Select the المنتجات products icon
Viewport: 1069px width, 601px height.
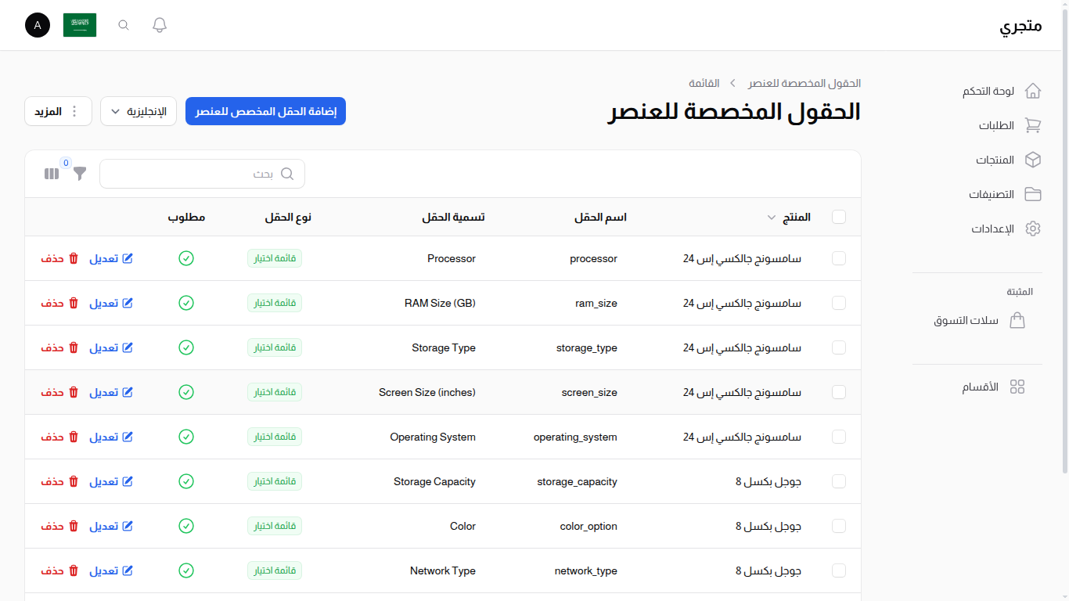[1033, 160]
